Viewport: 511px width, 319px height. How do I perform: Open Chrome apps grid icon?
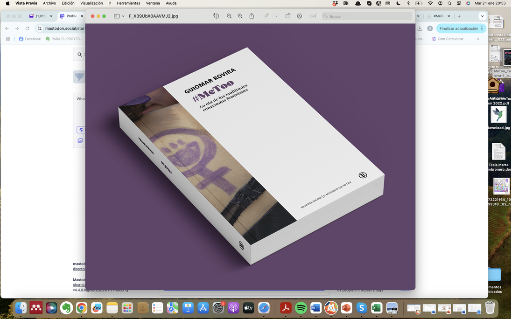(x=8, y=39)
